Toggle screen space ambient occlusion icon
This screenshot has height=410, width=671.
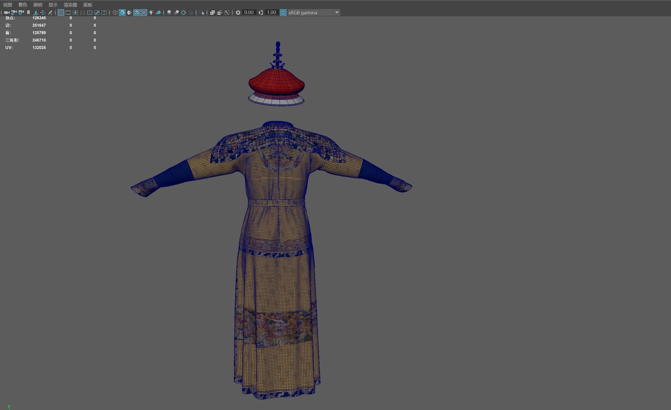(x=169, y=13)
